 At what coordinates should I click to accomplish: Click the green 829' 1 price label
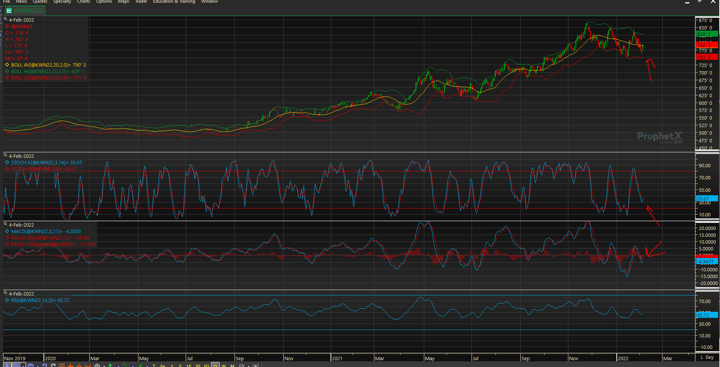click(x=707, y=34)
